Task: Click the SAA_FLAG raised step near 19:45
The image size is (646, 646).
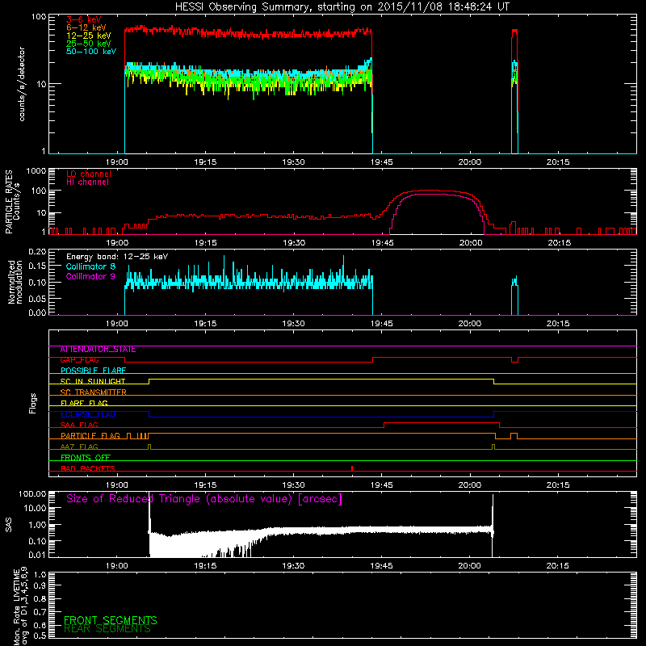Action: click(442, 425)
